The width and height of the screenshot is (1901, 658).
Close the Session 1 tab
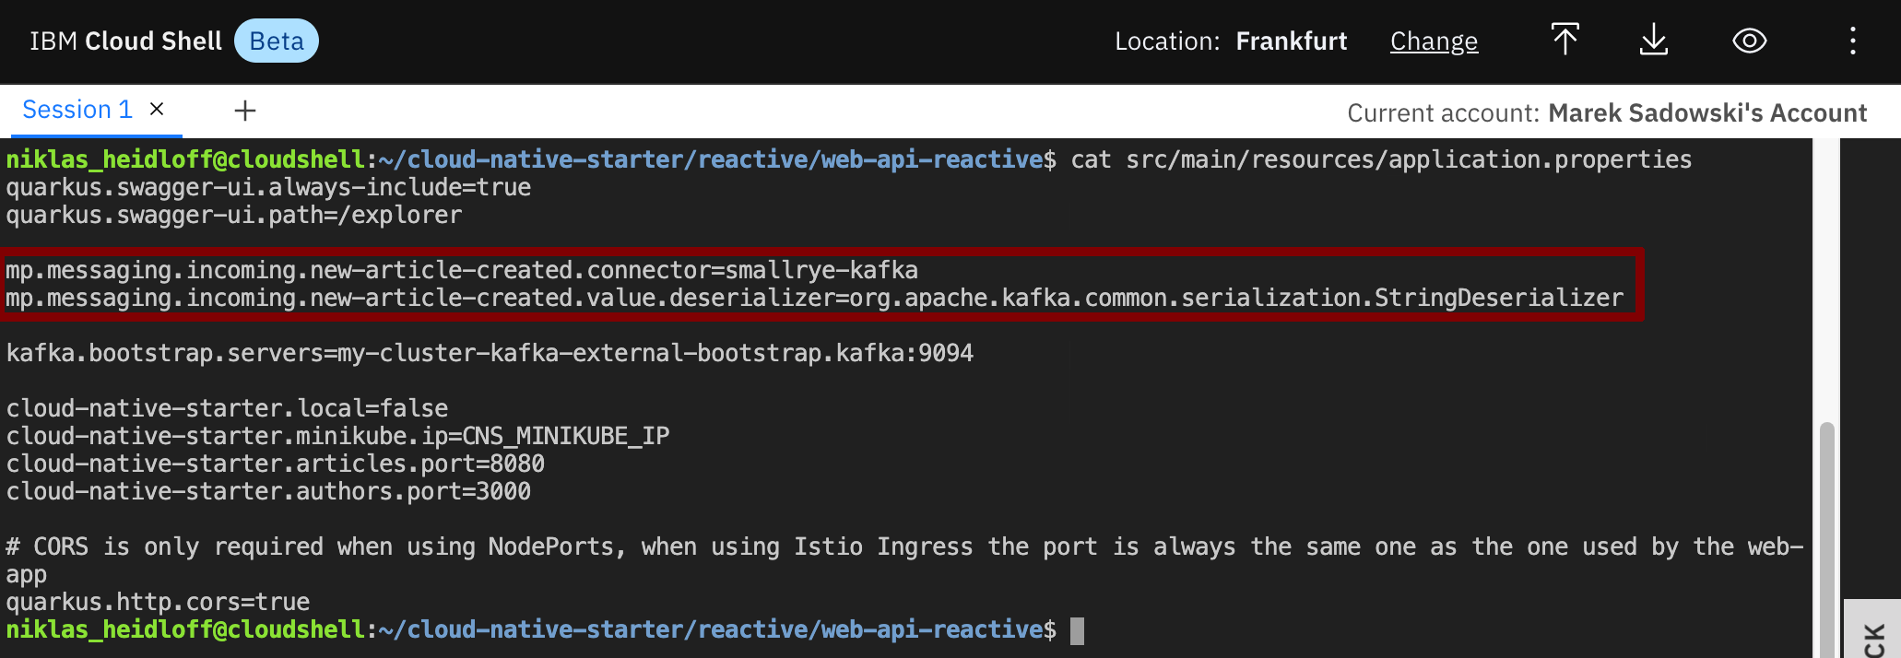click(157, 109)
